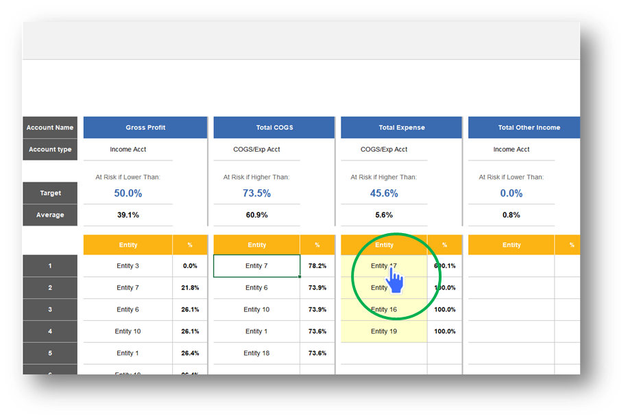This screenshot has height=419, width=628.
Task: Click the Gross Profit target value 50.0%
Action: coord(128,193)
